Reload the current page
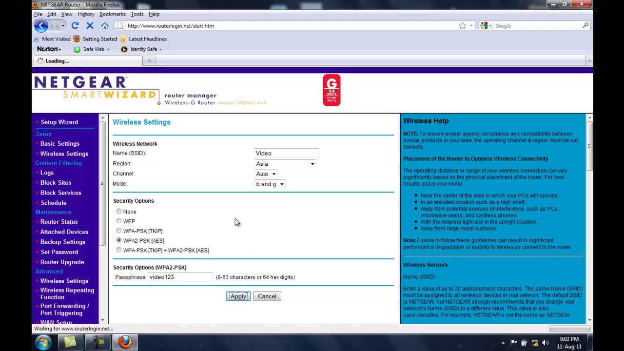This screenshot has height=351, width=624. tap(75, 26)
